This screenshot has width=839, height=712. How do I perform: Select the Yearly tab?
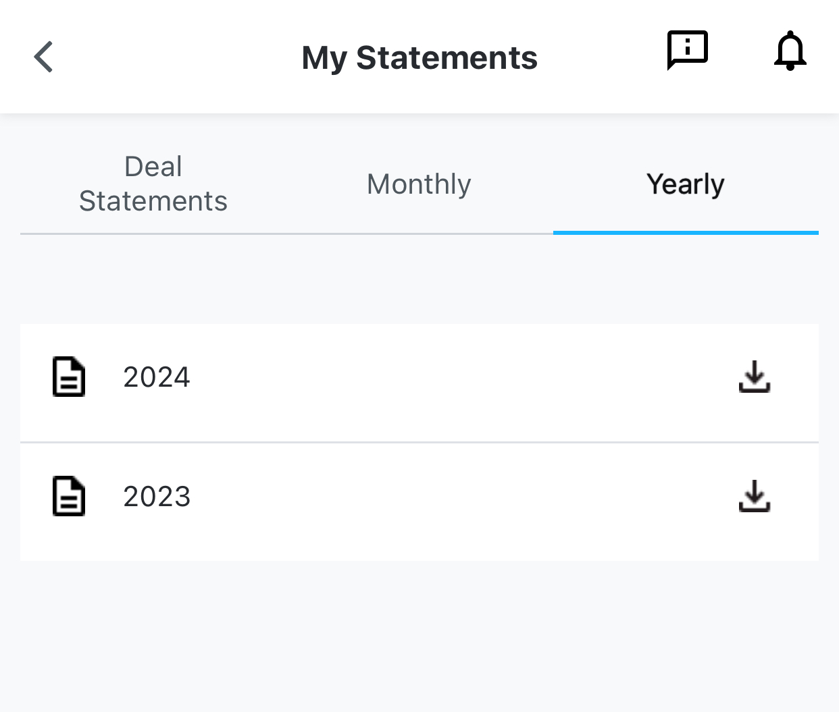coord(685,184)
